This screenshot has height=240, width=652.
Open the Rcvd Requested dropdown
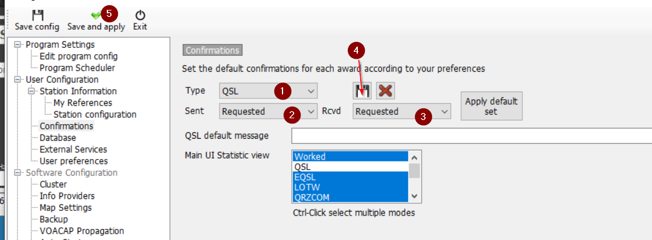click(402, 111)
